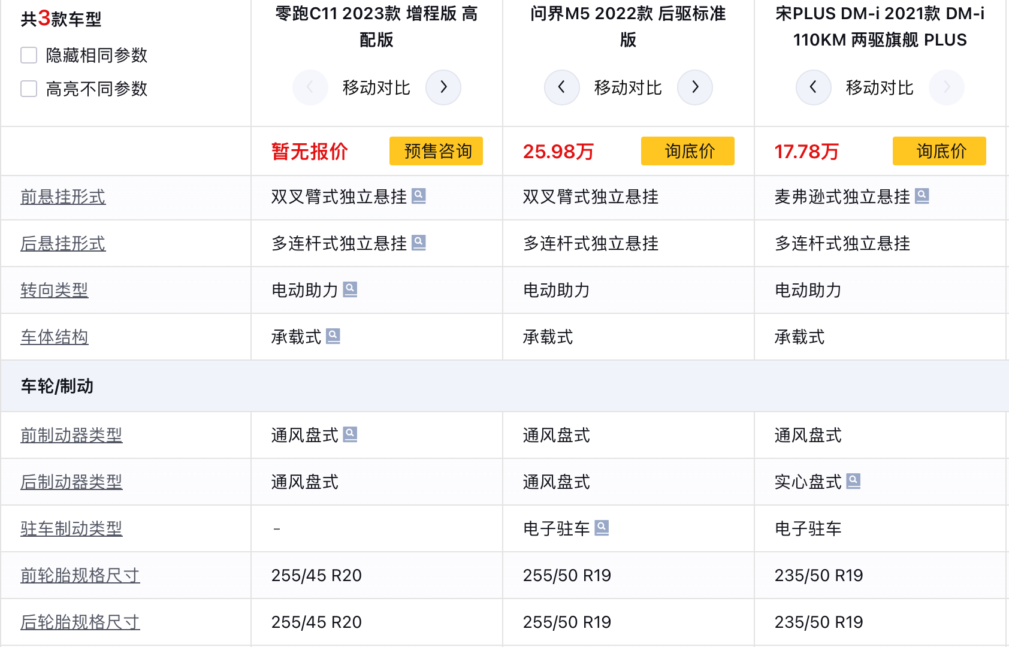Click info icon beside 零跑C11 通风盘式 front brake
Viewport: 1009px width, 647px height.
(x=351, y=434)
